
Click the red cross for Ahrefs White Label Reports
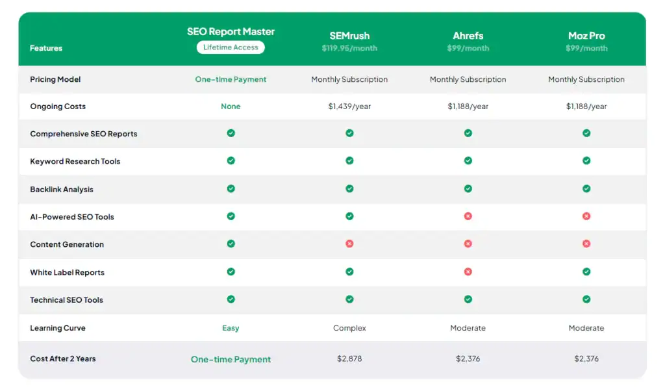468,272
